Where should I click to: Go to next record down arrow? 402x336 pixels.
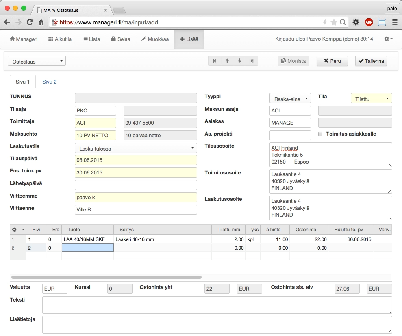(239, 61)
